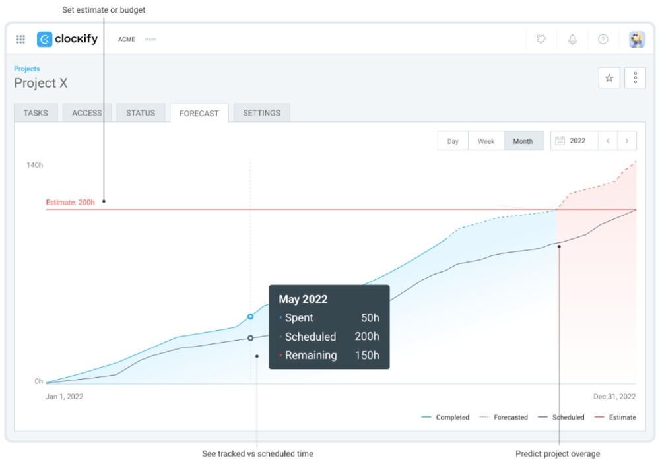The width and height of the screenshot is (660, 462).
Task: Open the integrations puzzle piece icon
Action: 541,39
